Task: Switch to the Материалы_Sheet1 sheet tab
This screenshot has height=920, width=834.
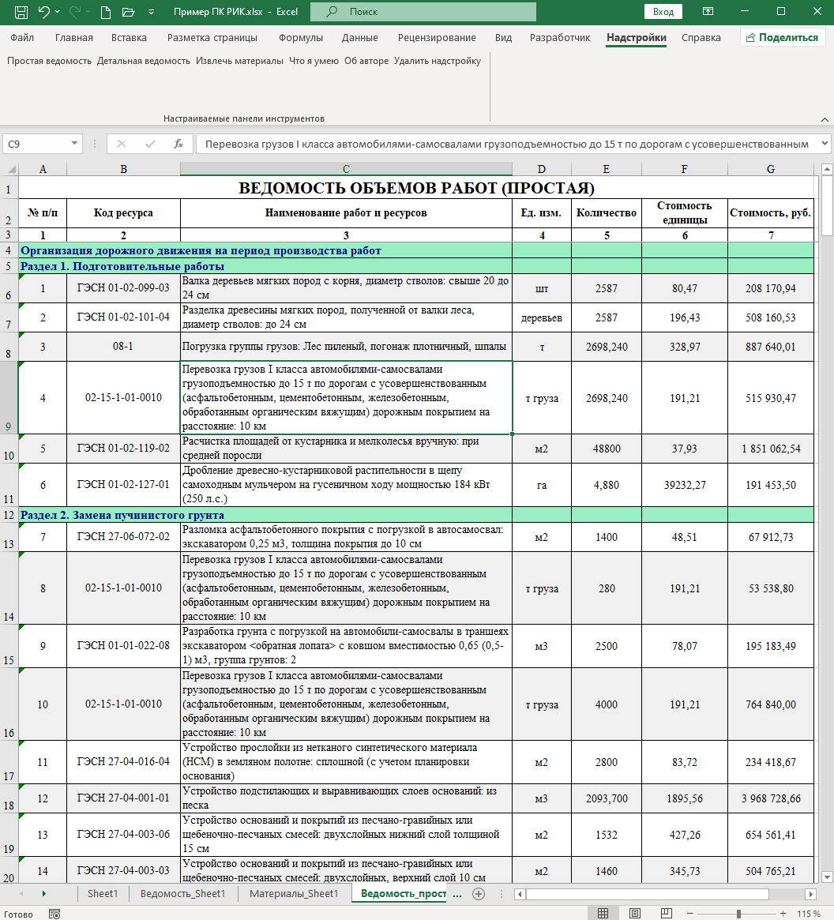Action: (x=293, y=894)
